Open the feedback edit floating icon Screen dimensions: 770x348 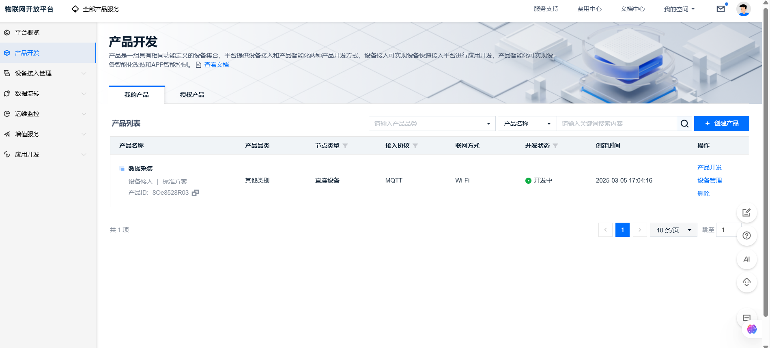(746, 213)
